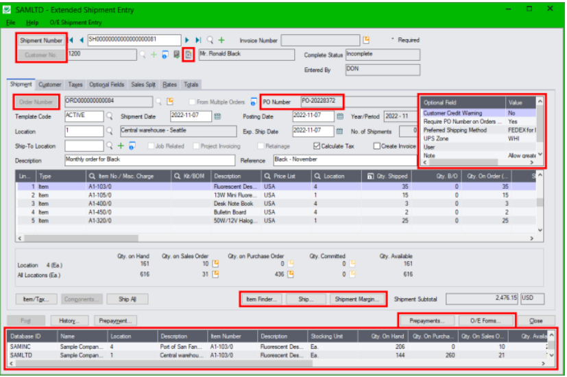Open Order Number finder magnifier
Screen dimensions: 567x377
coord(158,102)
